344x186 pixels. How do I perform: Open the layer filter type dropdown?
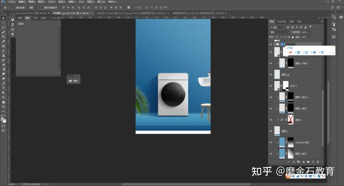click(277, 27)
